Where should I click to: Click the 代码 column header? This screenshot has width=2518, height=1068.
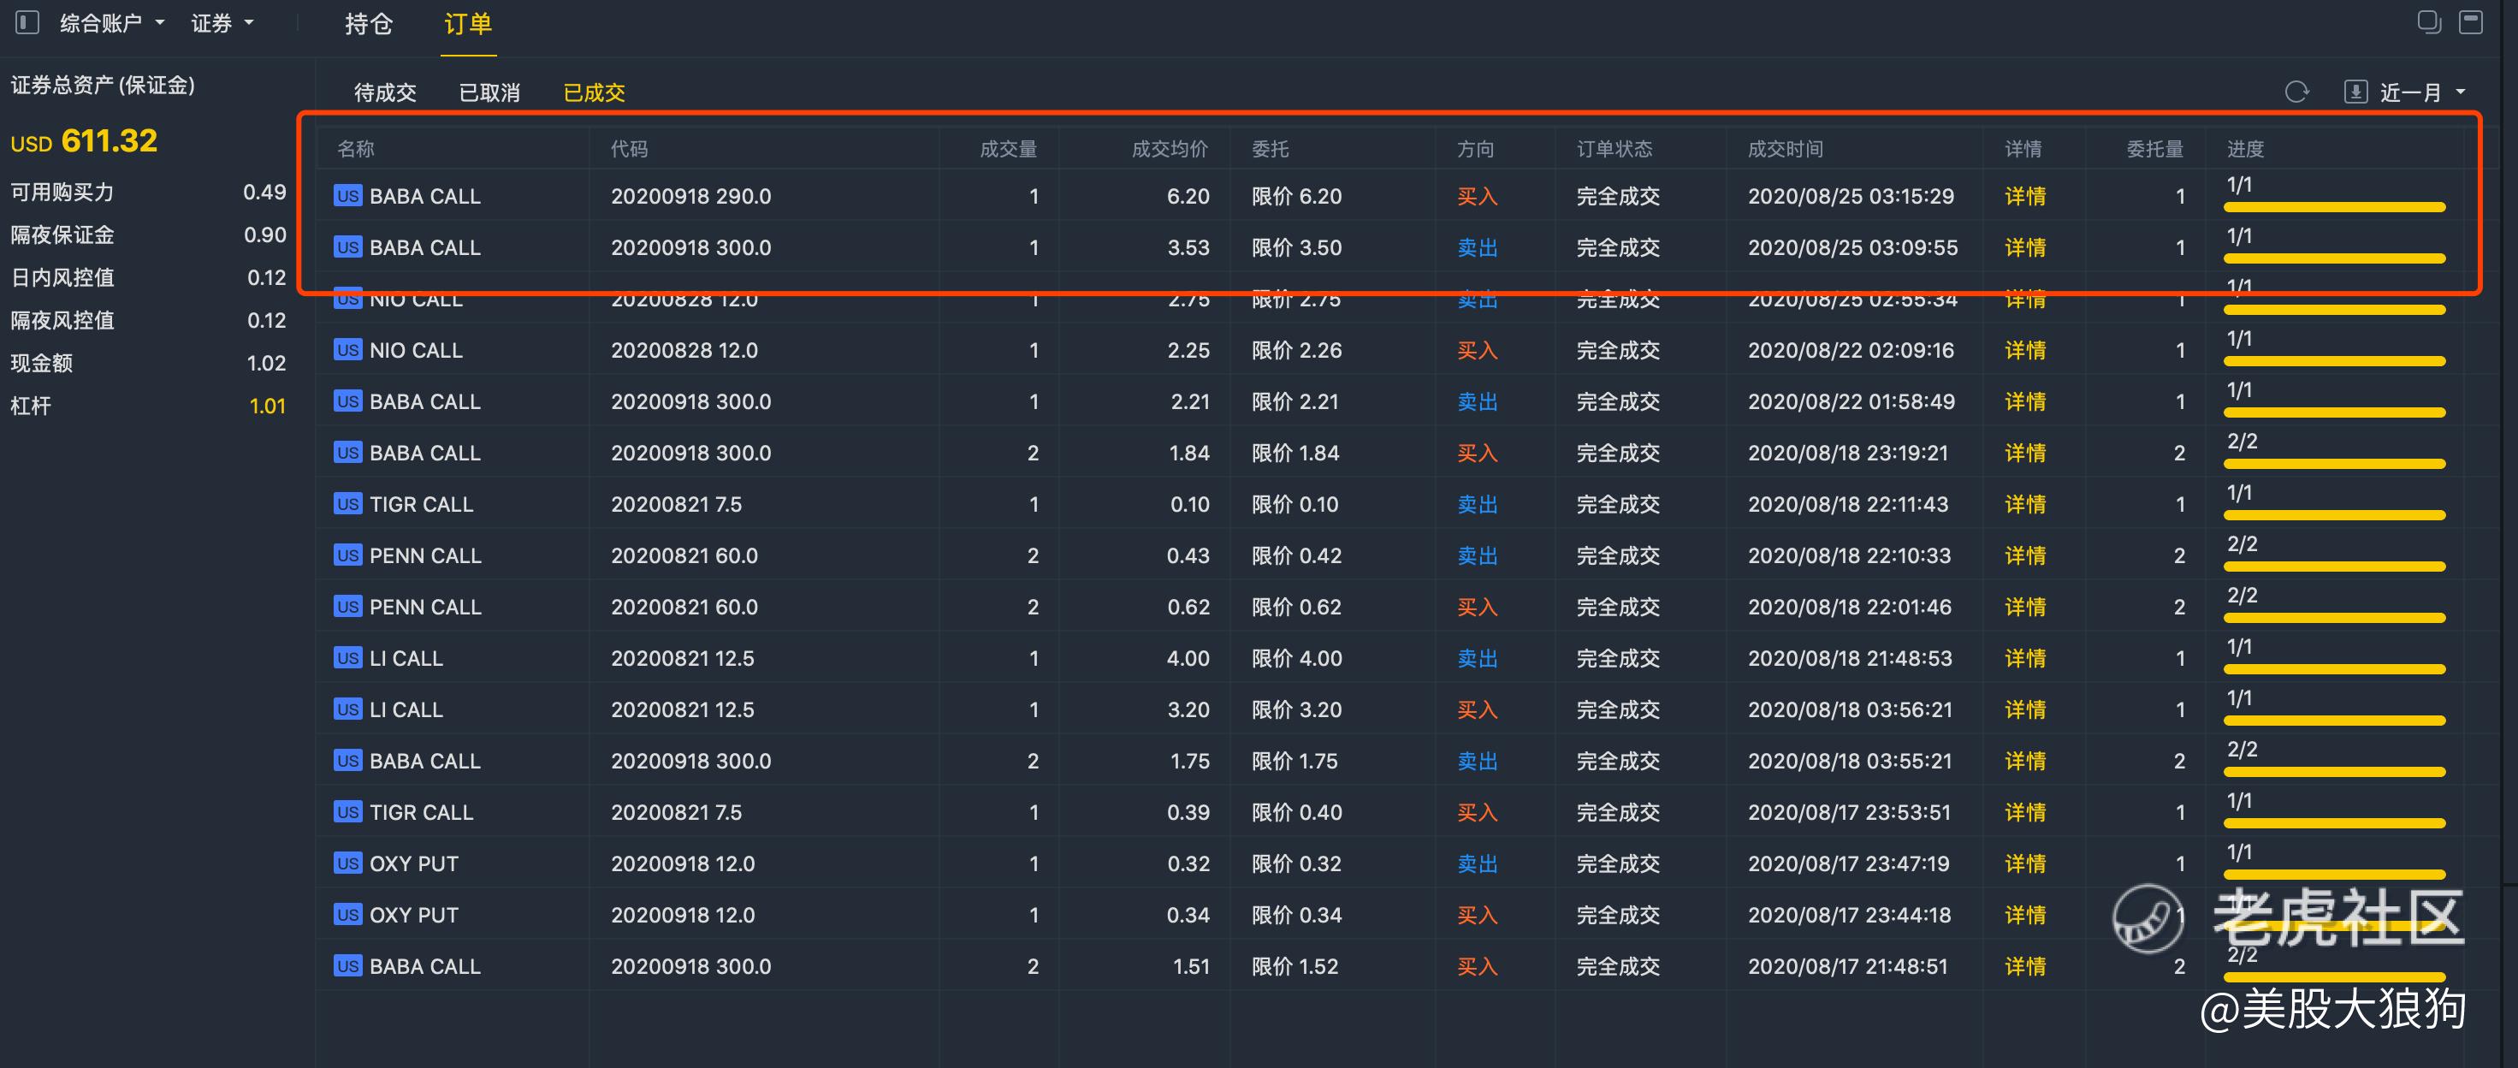click(630, 149)
